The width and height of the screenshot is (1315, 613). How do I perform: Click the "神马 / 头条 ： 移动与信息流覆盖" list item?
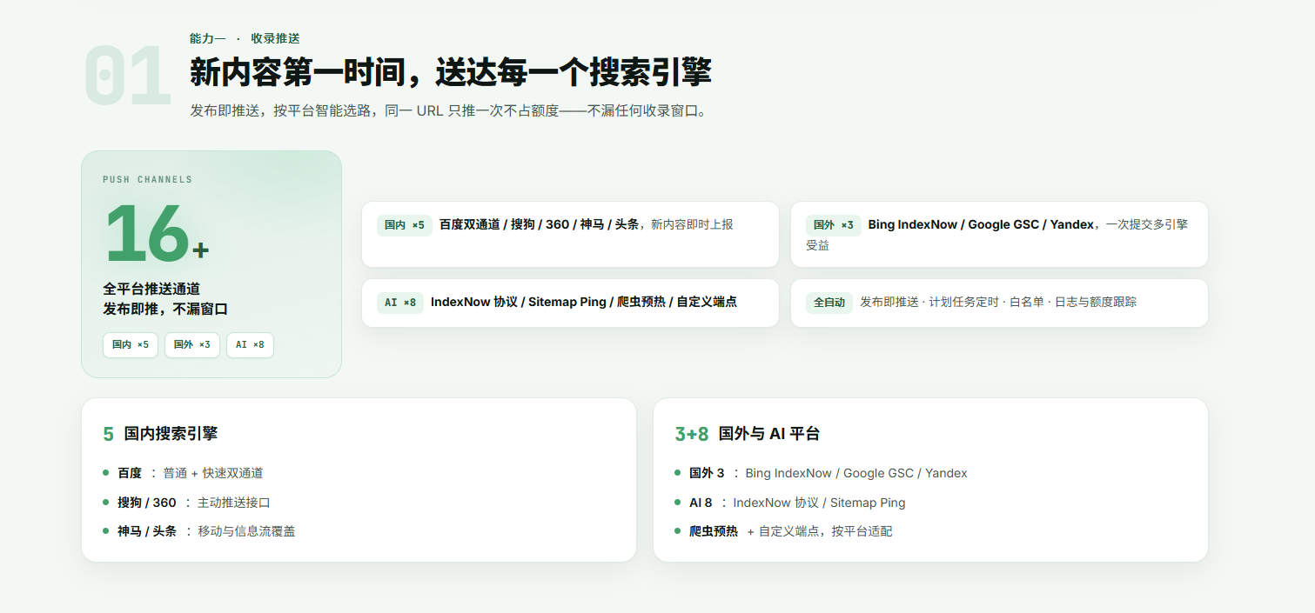(x=199, y=531)
